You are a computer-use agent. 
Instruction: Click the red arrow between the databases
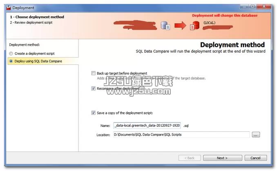(180, 26)
